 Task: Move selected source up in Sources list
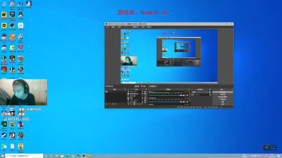138,104
